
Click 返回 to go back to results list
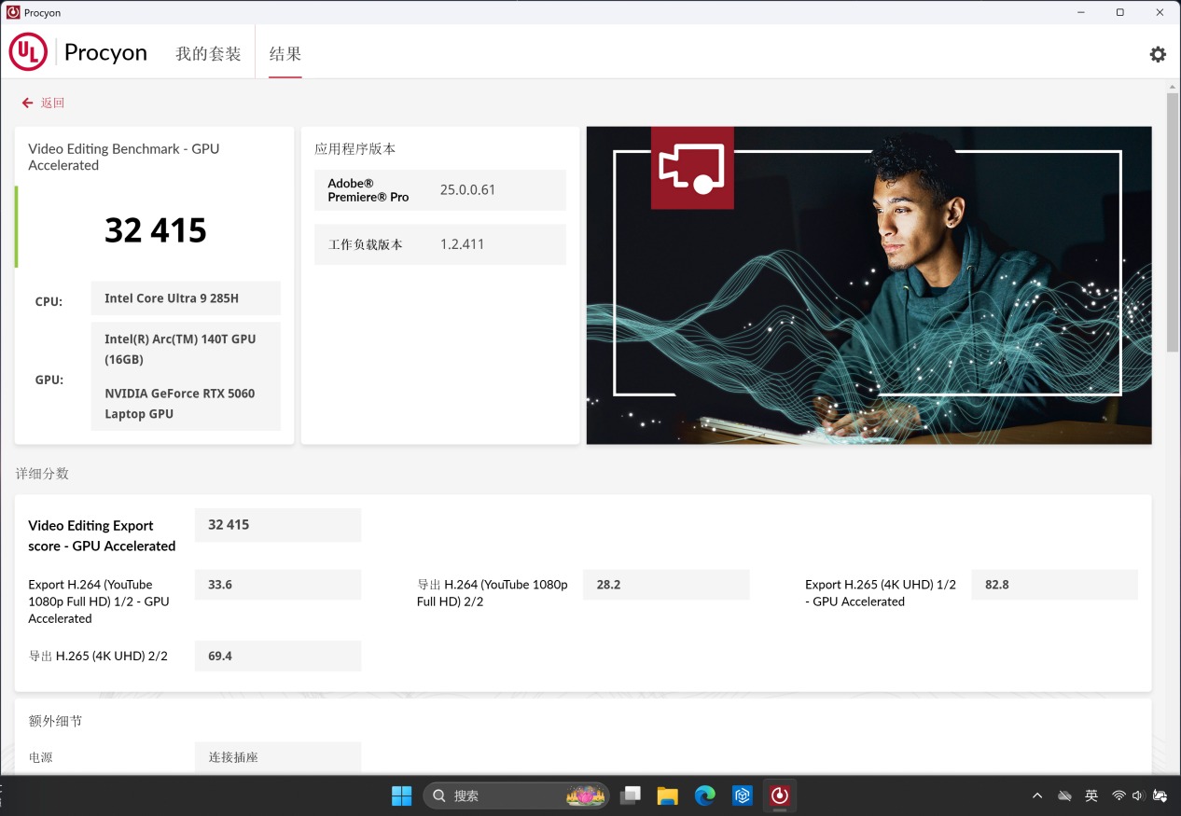coord(52,103)
